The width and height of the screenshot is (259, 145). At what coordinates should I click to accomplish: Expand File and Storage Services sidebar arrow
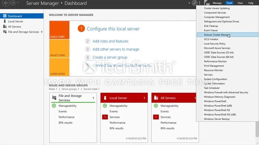coord(42,32)
